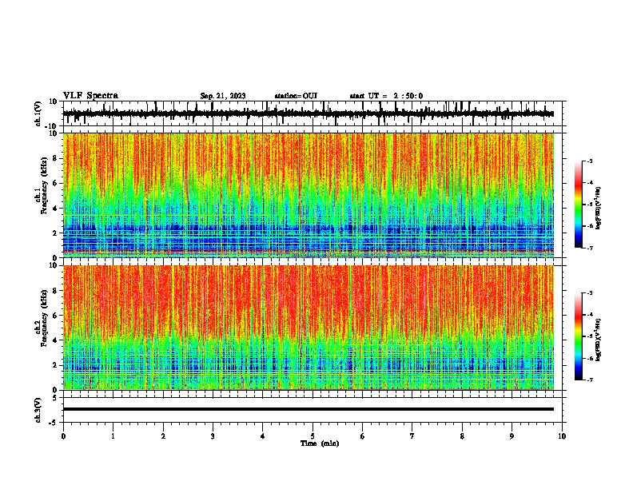Click the ch.2 colorbar "log(PSD)" unit label

[598, 340]
